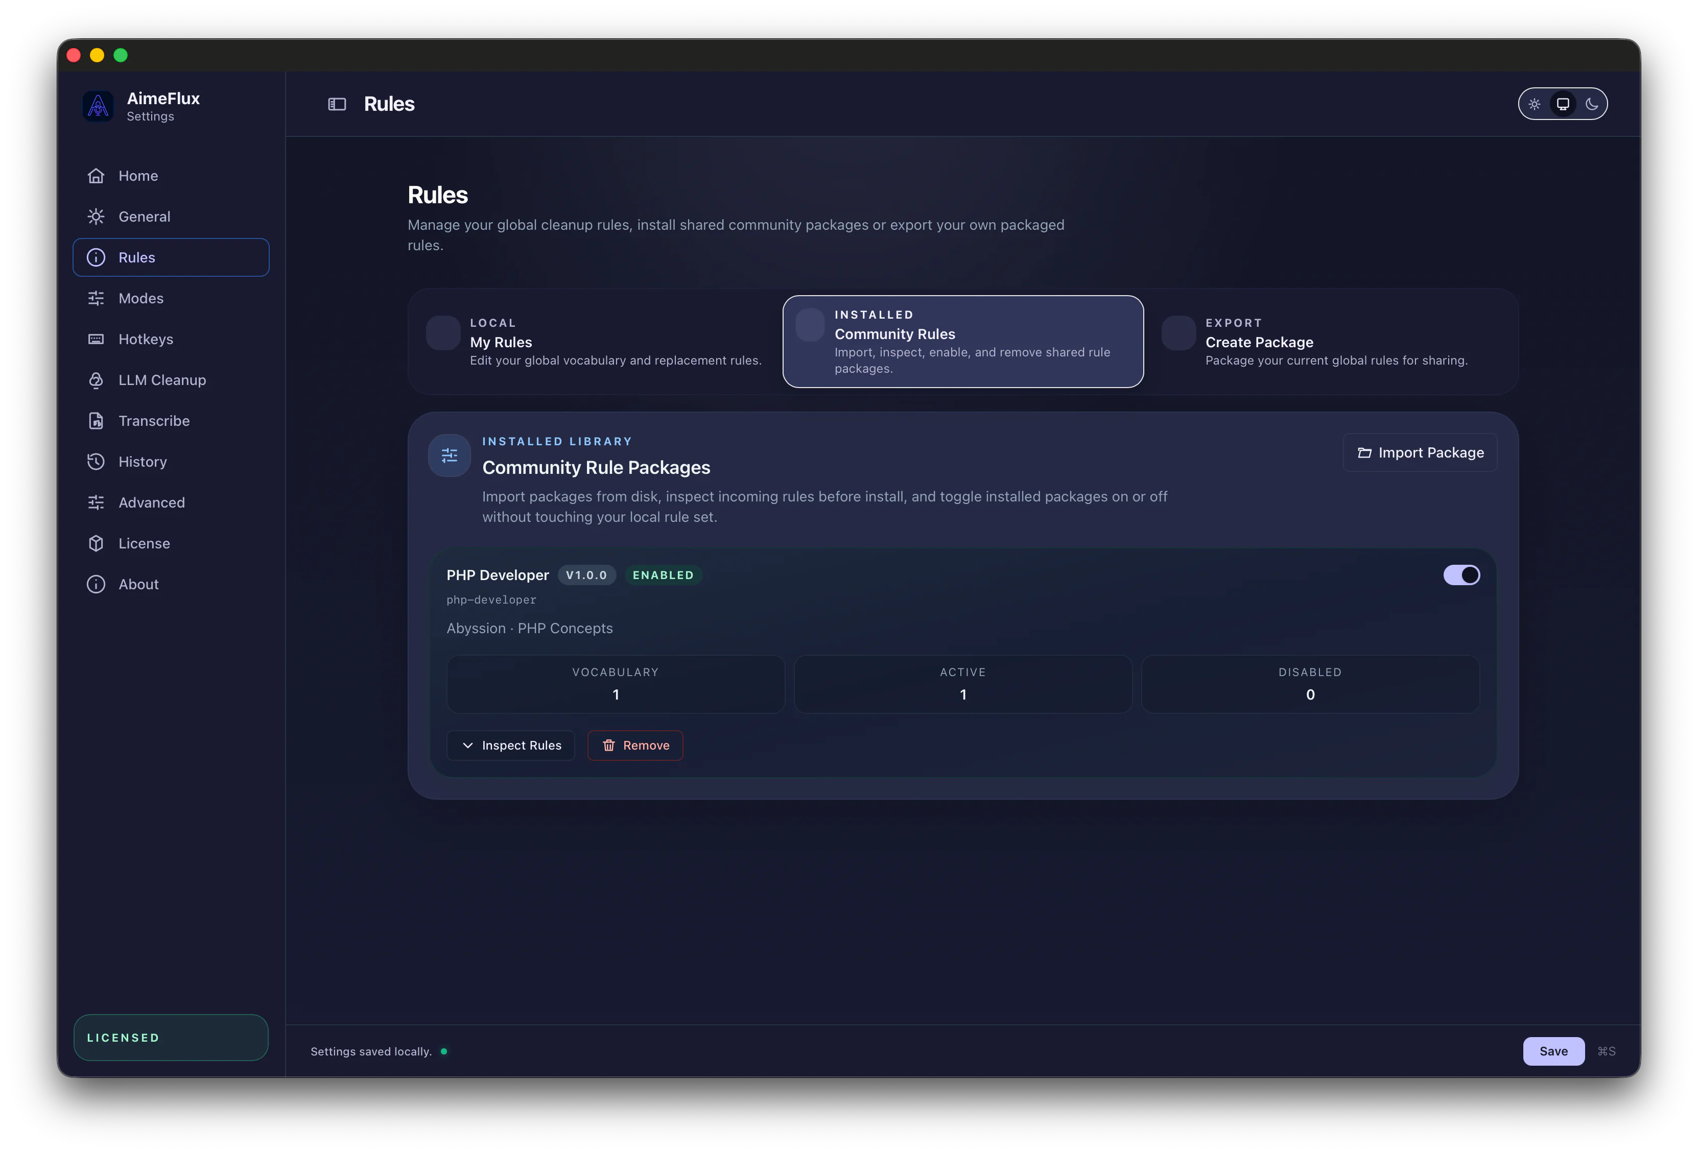1698x1153 pixels.
Task: Click the 'Settings saved locally.' status text
Action: 371,1052
